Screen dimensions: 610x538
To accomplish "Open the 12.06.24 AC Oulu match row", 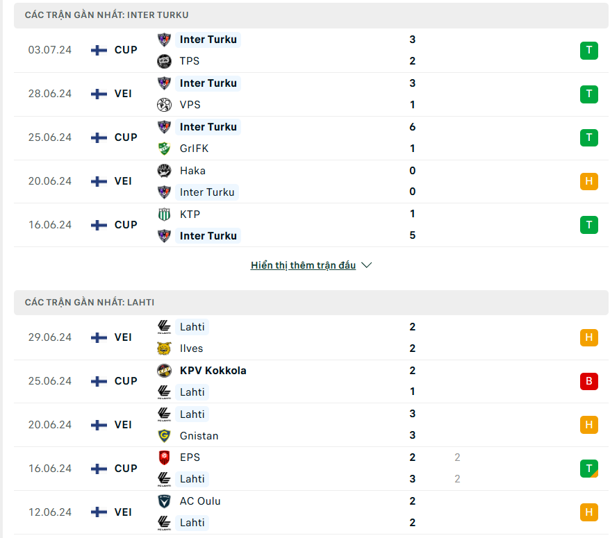I will (311, 512).
